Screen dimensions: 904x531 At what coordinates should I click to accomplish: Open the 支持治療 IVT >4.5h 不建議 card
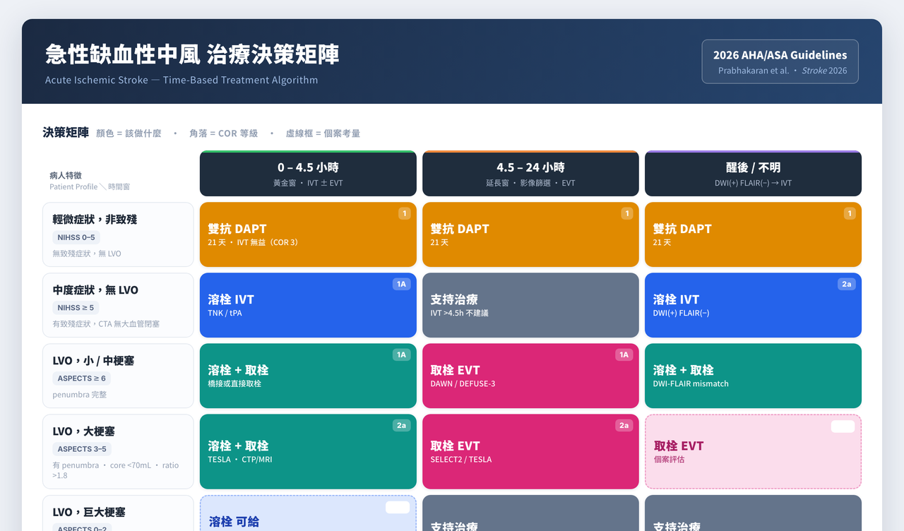coord(530,305)
